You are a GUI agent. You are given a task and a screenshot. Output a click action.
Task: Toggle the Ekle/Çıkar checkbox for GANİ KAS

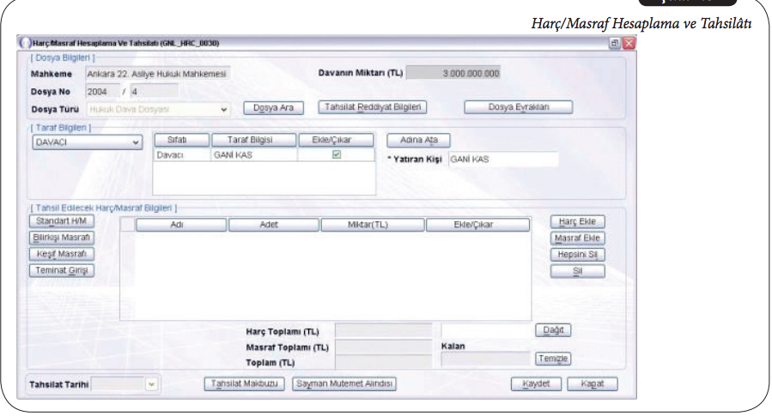[x=337, y=155]
